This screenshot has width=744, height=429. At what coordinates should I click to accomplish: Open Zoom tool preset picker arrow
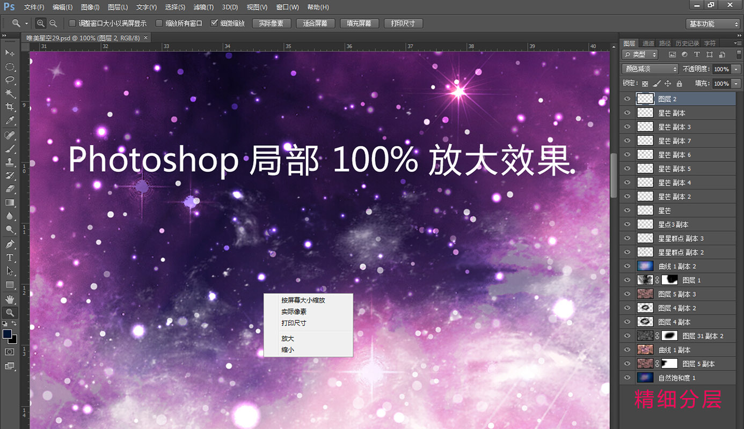[26, 24]
